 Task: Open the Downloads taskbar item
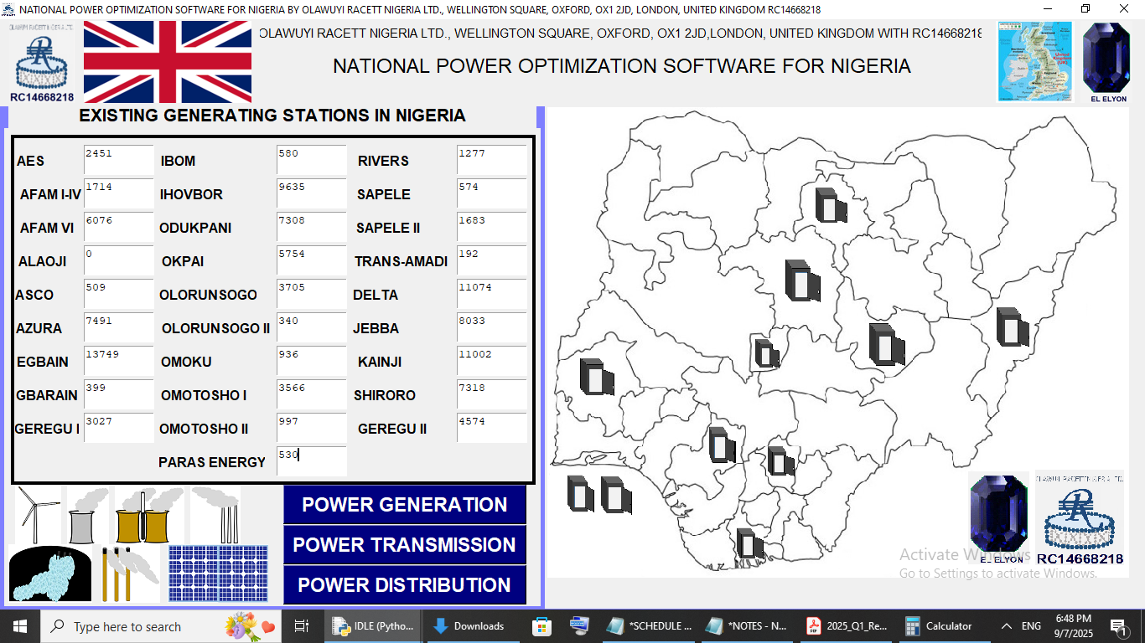coord(469,626)
